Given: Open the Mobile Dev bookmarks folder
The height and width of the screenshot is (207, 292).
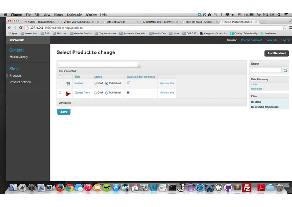Looking at the screenshot, I should point(158,34).
